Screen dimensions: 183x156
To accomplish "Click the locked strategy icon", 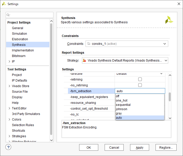I will pyautogui.click(x=84, y=61).
